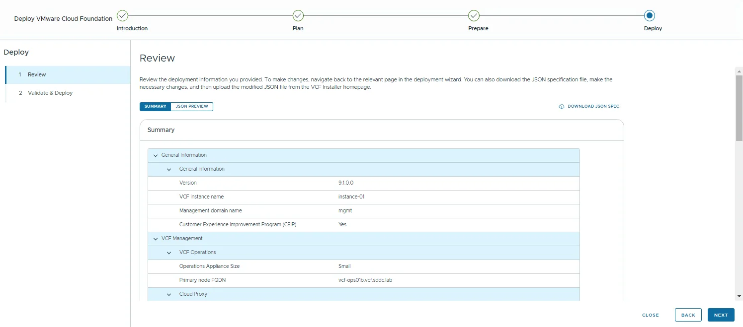The height and width of the screenshot is (327, 743).
Task: Click the VCF Instance name label
Action: coord(201,197)
